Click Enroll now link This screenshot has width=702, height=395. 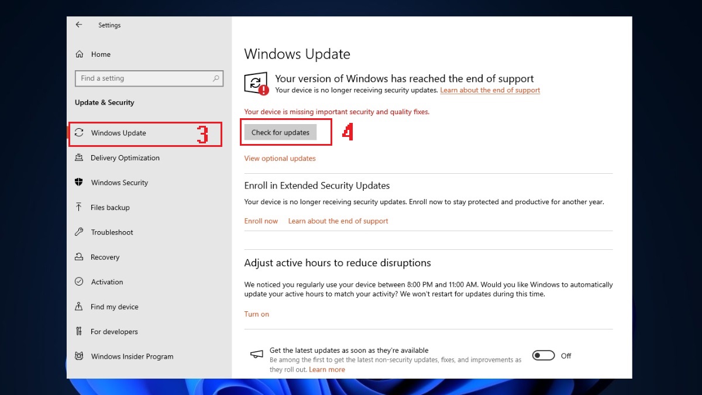coord(261,221)
